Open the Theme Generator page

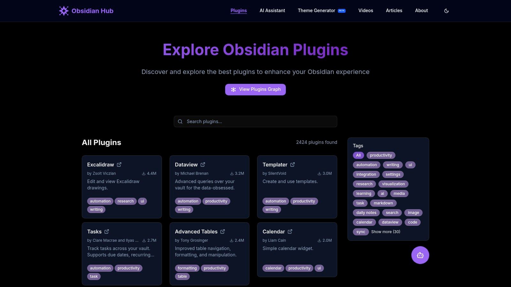click(317, 11)
